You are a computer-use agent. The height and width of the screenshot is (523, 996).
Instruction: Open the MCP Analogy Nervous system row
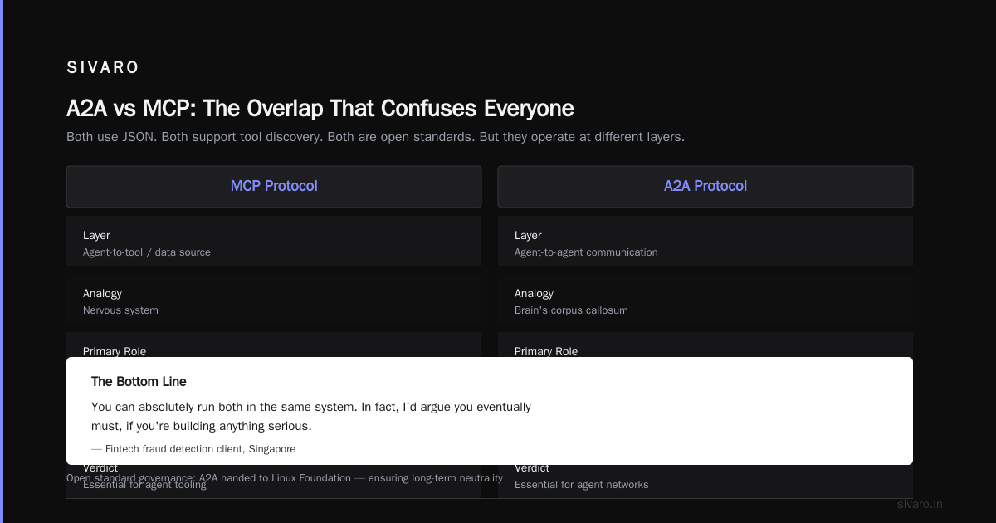274,299
